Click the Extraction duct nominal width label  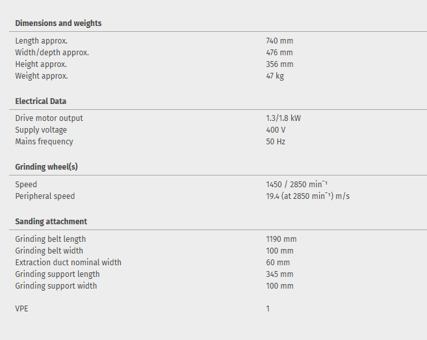(68, 263)
